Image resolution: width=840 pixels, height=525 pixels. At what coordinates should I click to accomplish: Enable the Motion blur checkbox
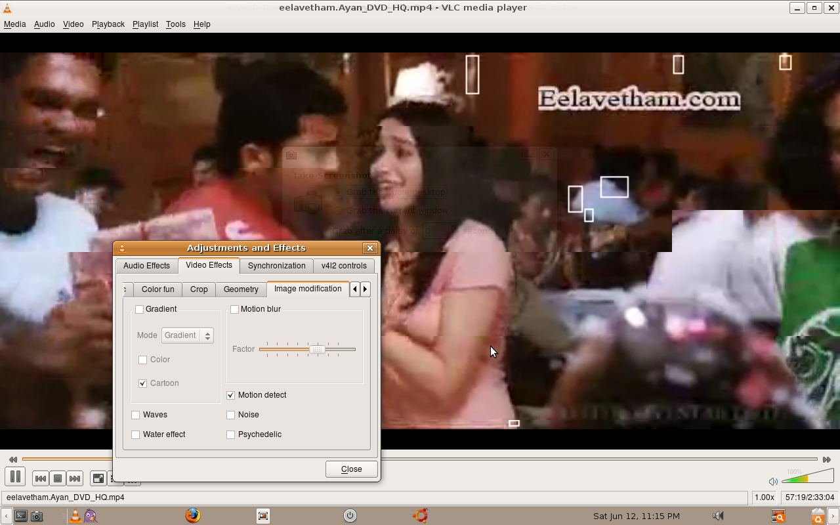[234, 309]
